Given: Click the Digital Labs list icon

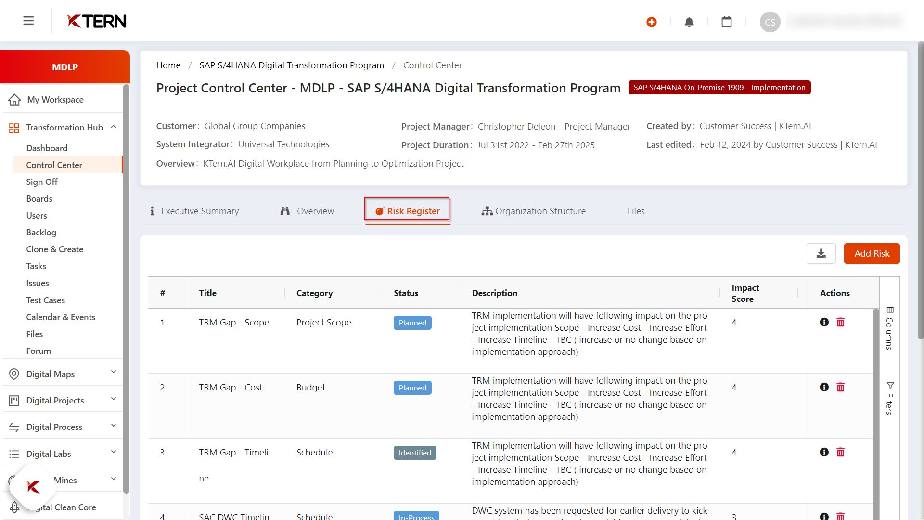Looking at the screenshot, I should click(14, 454).
